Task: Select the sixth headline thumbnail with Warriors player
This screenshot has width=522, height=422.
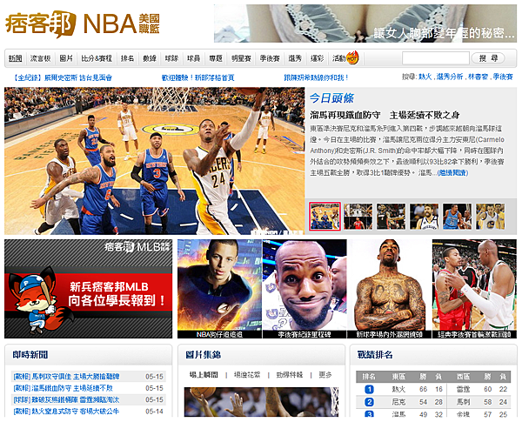Action: pos(491,217)
